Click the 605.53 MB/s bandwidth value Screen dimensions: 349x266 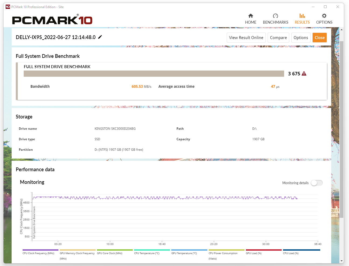click(141, 86)
